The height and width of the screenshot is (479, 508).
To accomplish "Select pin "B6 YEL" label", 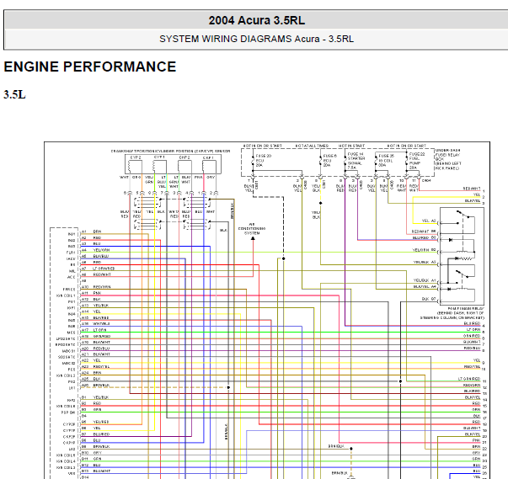I will pyautogui.click(x=91, y=428).
